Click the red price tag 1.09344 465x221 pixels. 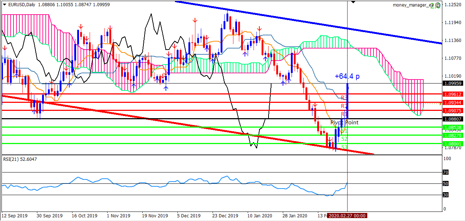click(453, 102)
